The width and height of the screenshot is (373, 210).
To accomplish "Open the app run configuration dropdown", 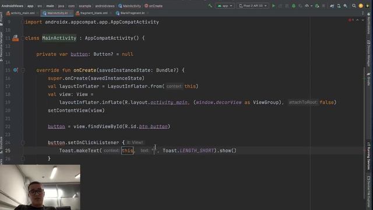I will tap(225, 6).
